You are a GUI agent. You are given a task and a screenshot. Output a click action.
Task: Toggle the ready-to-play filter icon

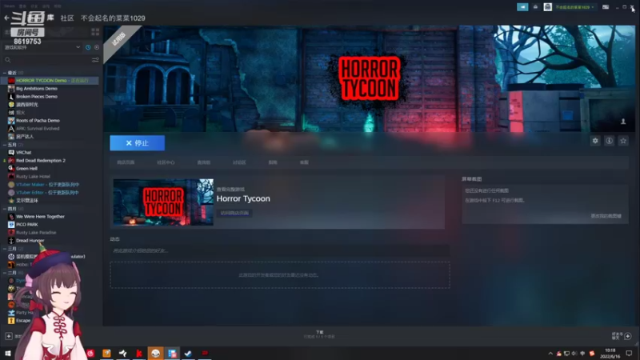96,47
